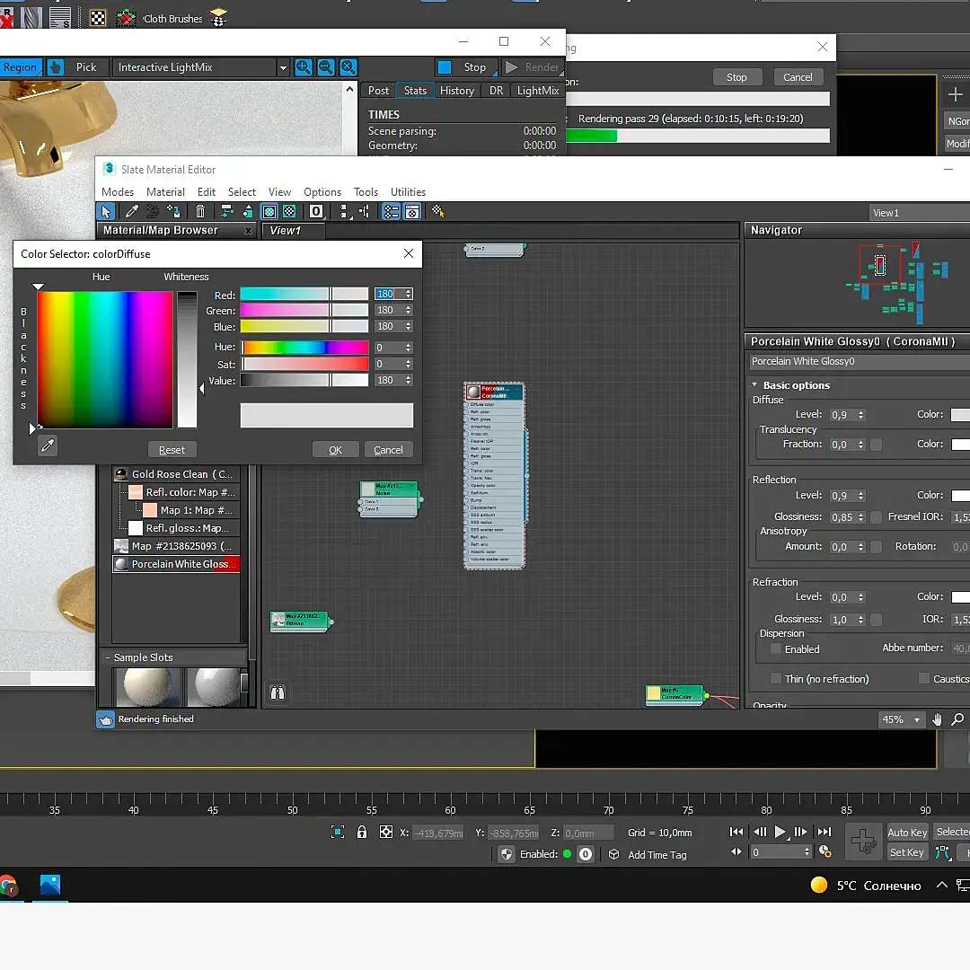
Task: Click Reset in Color Selector
Action: coord(172,450)
